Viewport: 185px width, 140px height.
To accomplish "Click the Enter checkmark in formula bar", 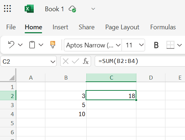I will click(75, 61).
